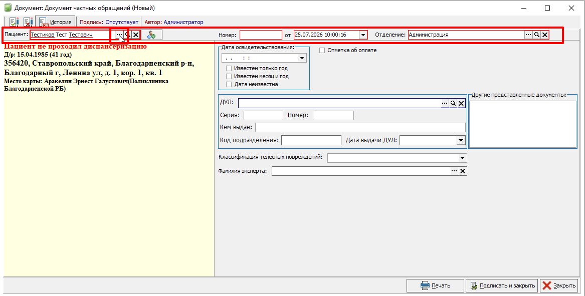Screen dimensions: 585x296
Task: Click Автор: Администратор text
Action: pyautogui.click(x=174, y=22)
